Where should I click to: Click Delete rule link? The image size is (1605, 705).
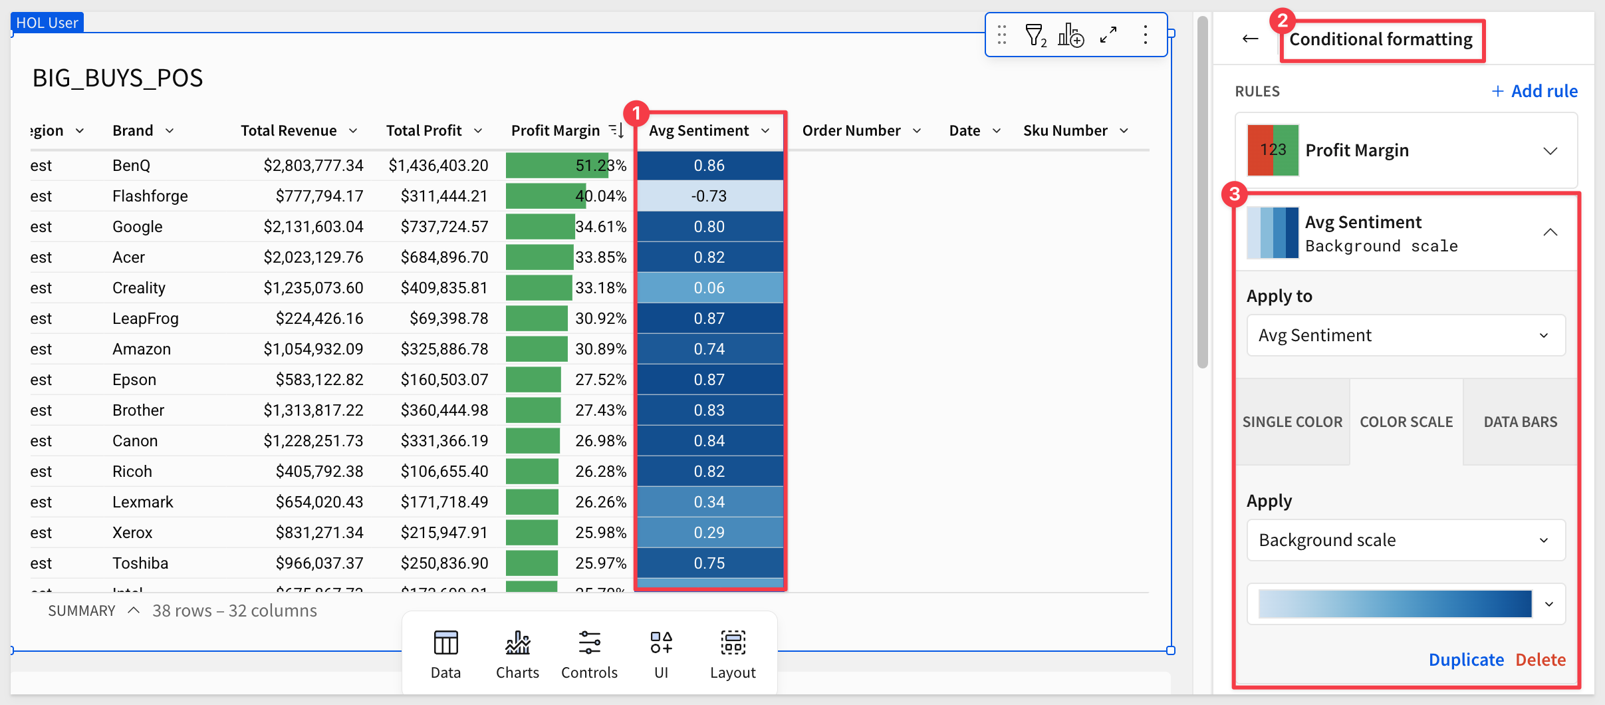pyautogui.click(x=1541, y=660)
